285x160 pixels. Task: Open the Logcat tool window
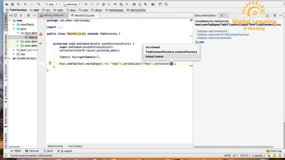(65, 151)
